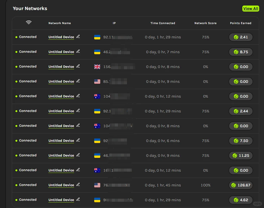Click US flag beside IP starting 85
Image resolution: width=264 pixels, height=208 pixels.
(x=97, y=82)
